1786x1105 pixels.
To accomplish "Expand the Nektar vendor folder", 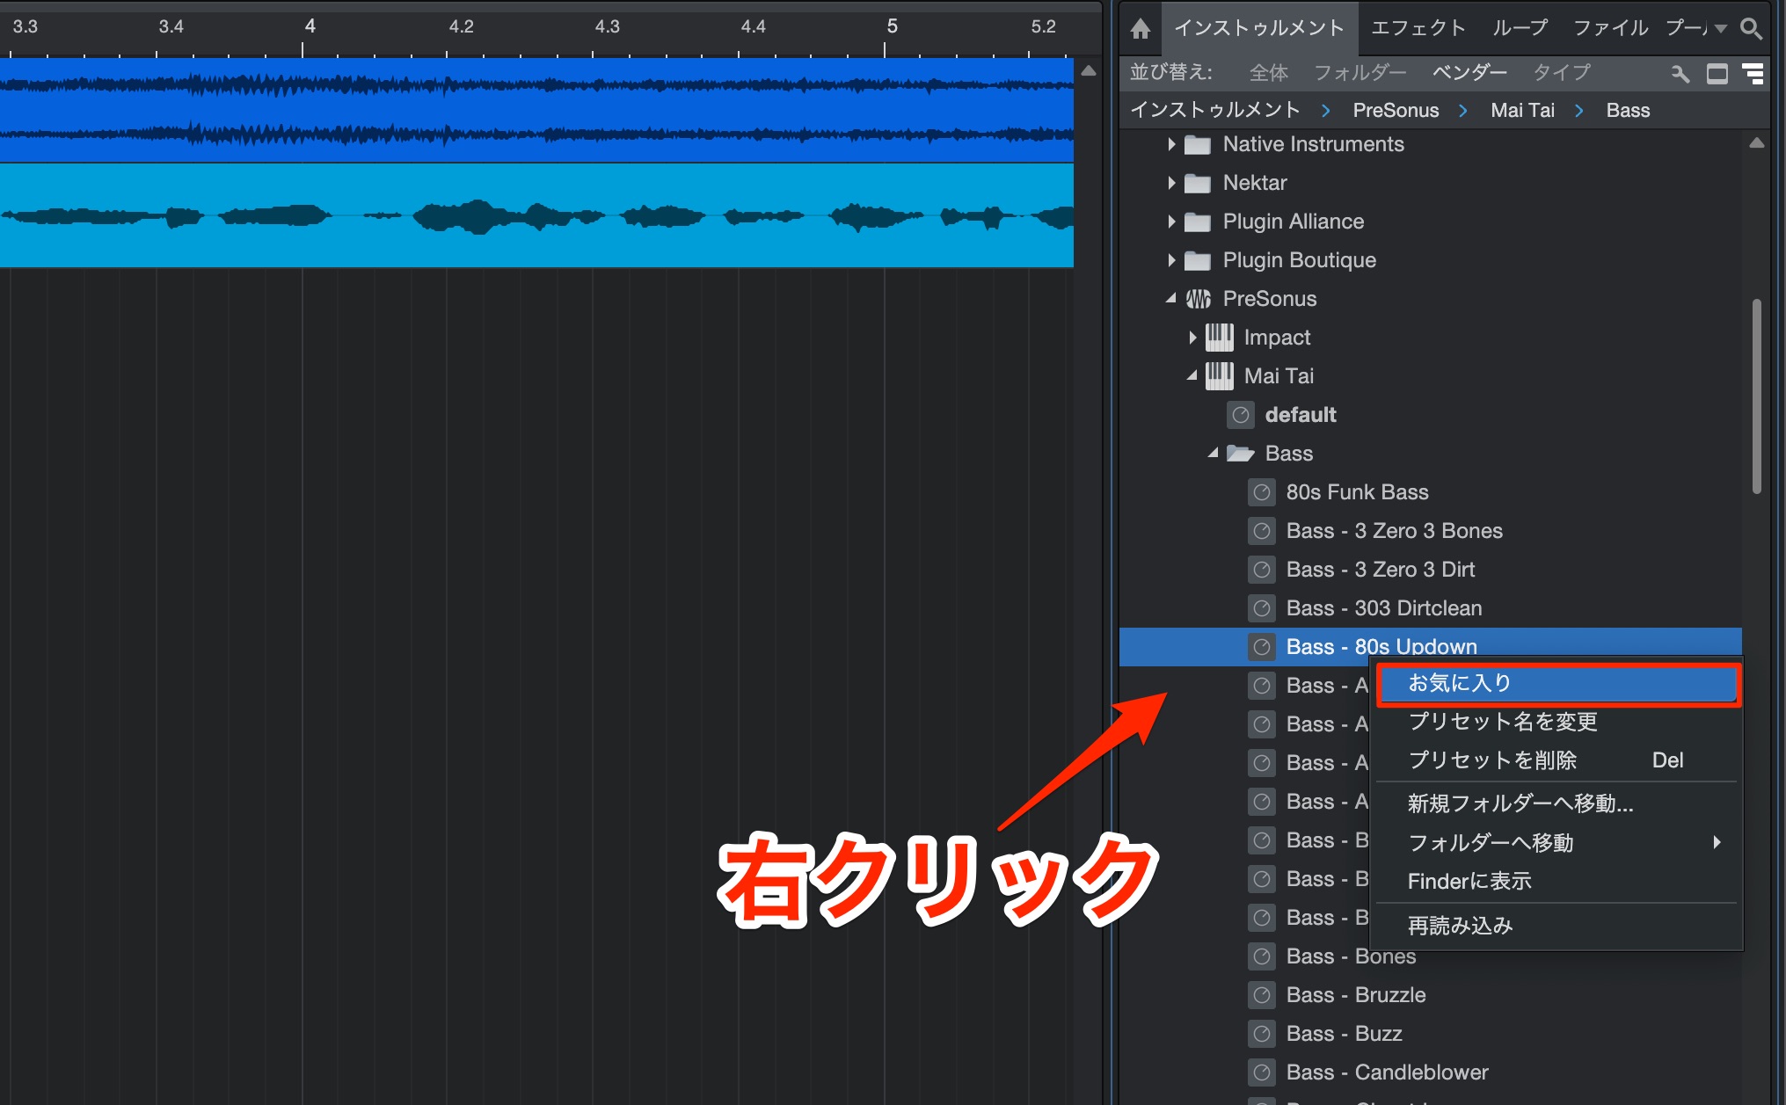I will (1171, 183).
